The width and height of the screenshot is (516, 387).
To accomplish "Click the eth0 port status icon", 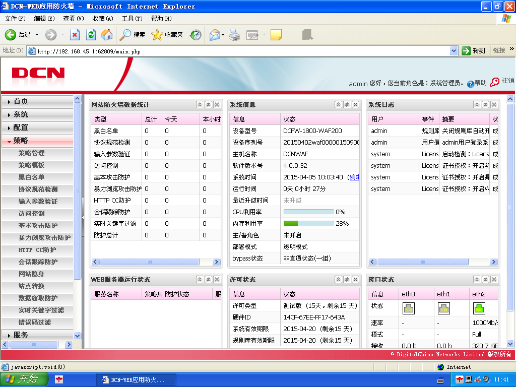I will (x=408, y=308).
